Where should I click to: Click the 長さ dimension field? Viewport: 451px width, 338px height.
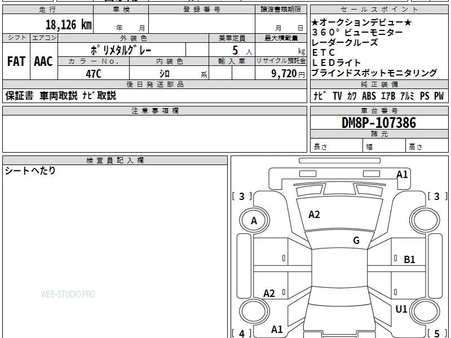coord(336,146)
